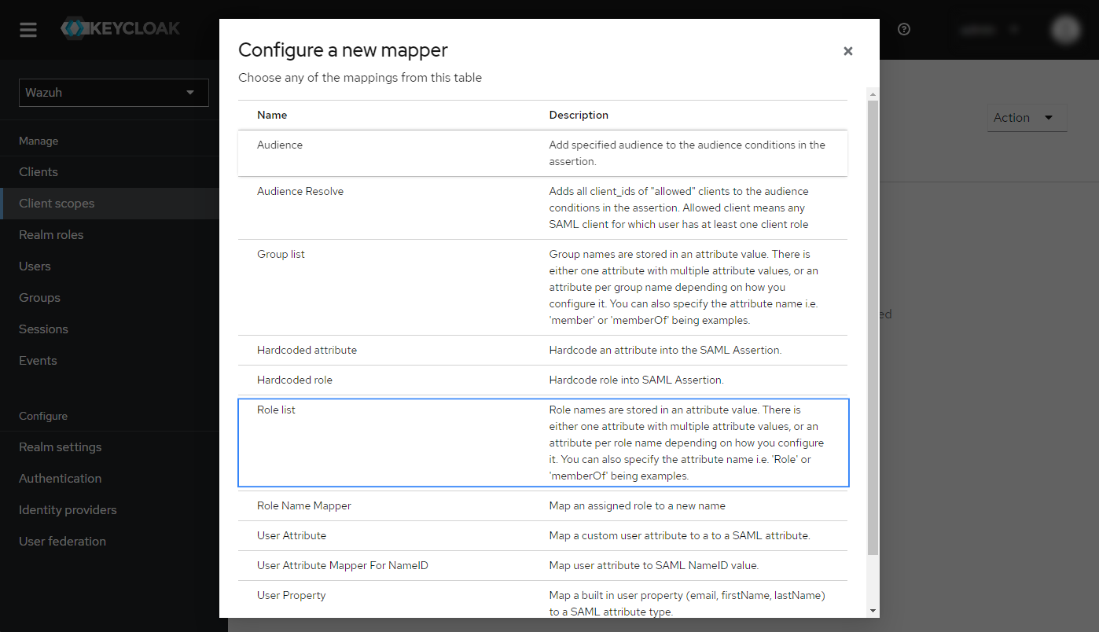Click the scroll down arrow in dialog
This screenshot has width=1099, height=632.
click(x=873, y=611)
